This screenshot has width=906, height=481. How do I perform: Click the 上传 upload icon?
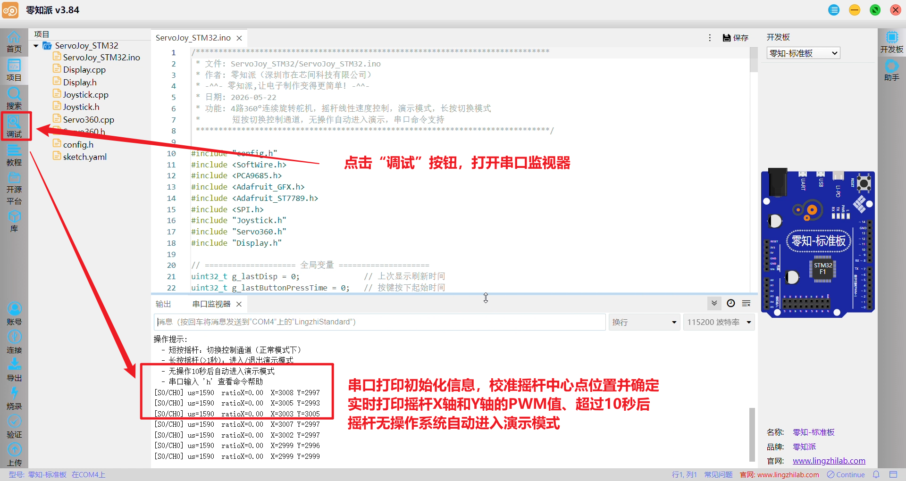coord(14,455)
